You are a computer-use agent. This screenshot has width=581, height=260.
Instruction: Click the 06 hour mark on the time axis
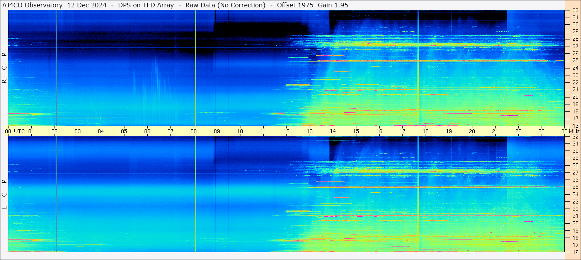tap(147, 131)
